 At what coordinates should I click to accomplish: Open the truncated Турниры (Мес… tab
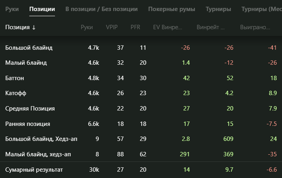261,9
